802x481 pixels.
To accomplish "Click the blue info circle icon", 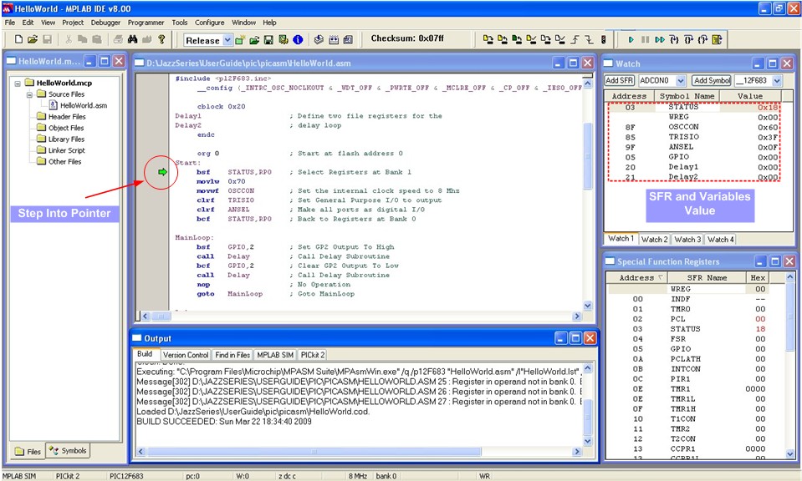I will [298, 40].
